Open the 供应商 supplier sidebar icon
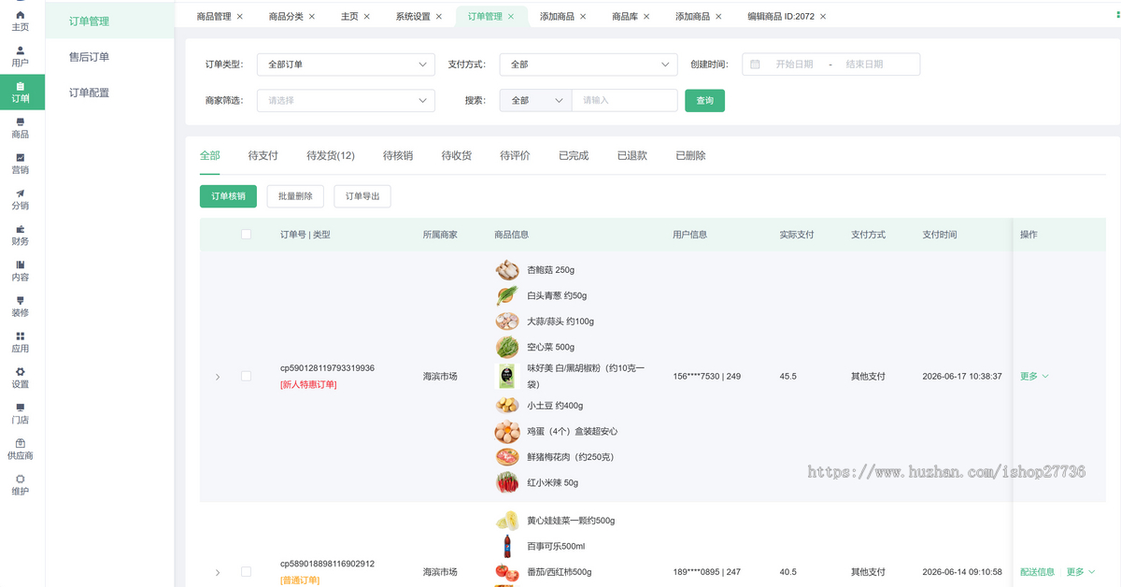Viewport: 1121px width, 587px height. pos(21,443)
